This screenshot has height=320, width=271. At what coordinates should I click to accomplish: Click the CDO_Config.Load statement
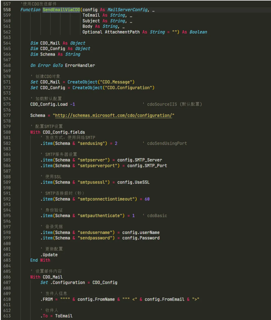pyautogui.click(x=53, y=104)
